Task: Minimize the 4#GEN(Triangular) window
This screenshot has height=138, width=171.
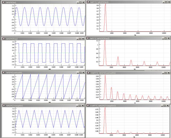Action: coord(77,105)
